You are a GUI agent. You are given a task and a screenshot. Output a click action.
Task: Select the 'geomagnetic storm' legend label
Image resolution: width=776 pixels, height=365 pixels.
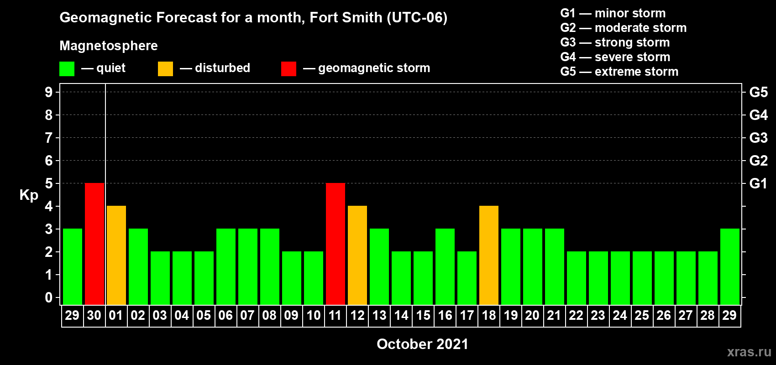(374, 68)
